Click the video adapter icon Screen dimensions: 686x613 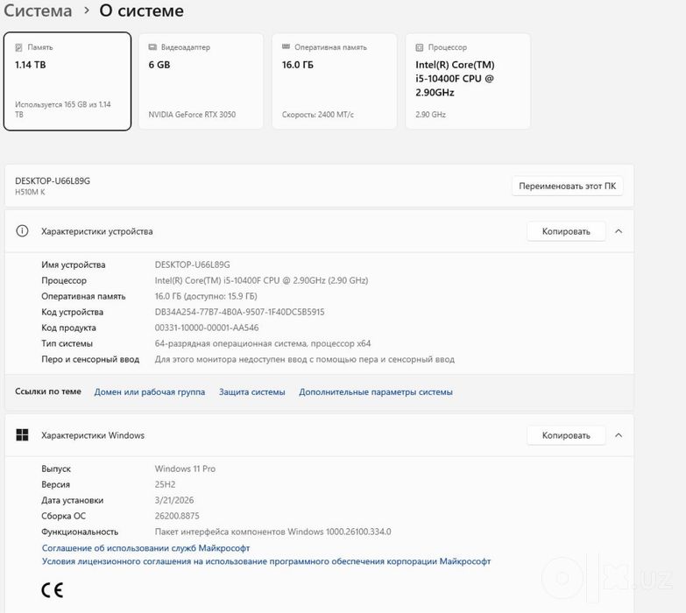[x=152, y=46]
